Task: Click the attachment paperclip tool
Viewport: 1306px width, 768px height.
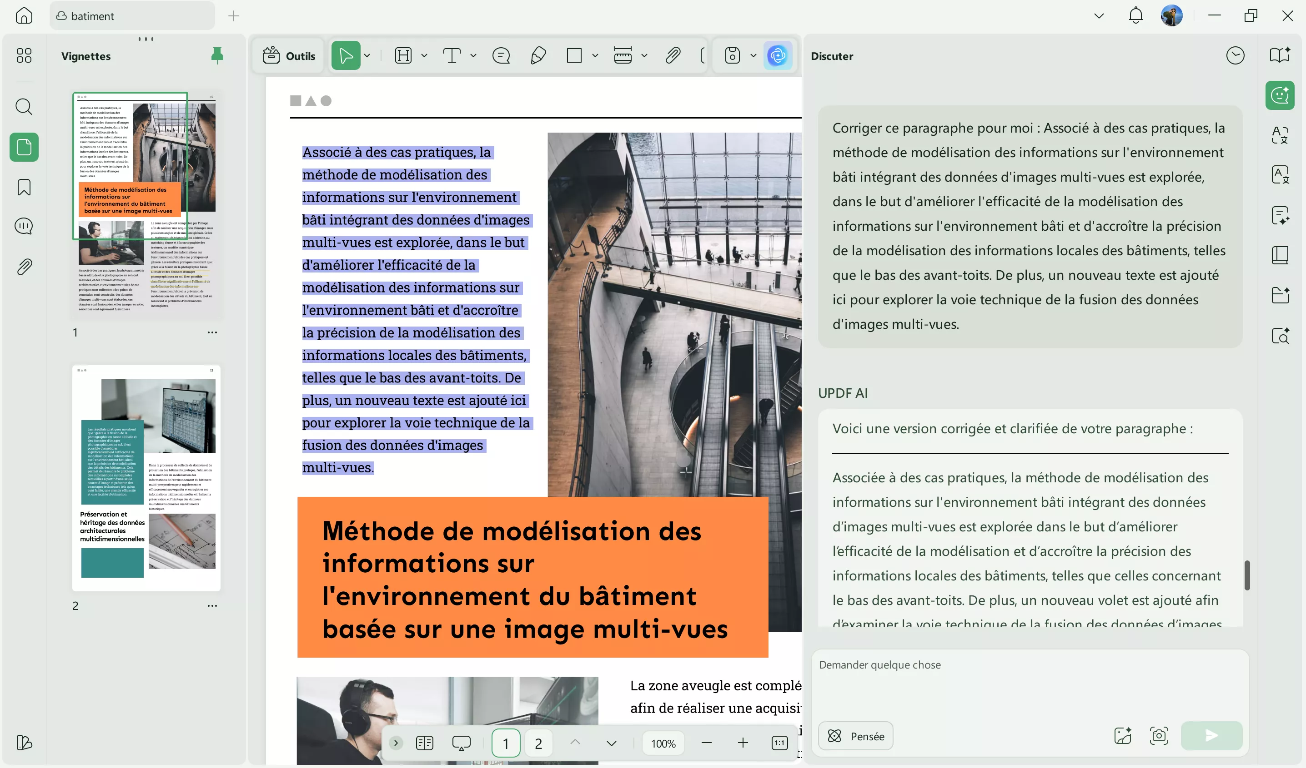Action: 672,55
